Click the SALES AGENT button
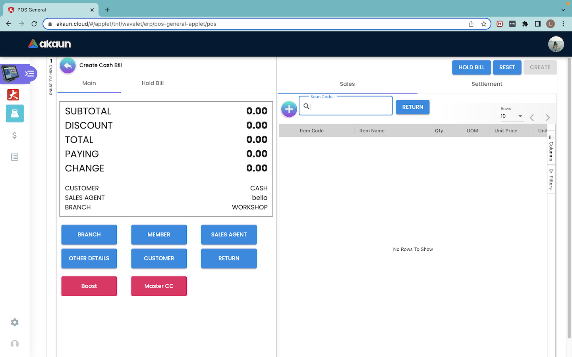This screenshot has width=572, height=357. point(229,235)
